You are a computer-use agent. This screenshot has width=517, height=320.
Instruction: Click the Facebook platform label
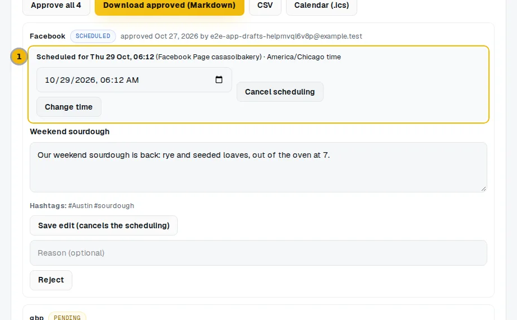(48, 36)
